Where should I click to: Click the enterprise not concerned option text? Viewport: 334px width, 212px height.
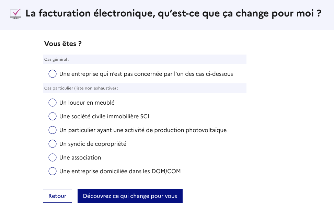click(146, 74)
